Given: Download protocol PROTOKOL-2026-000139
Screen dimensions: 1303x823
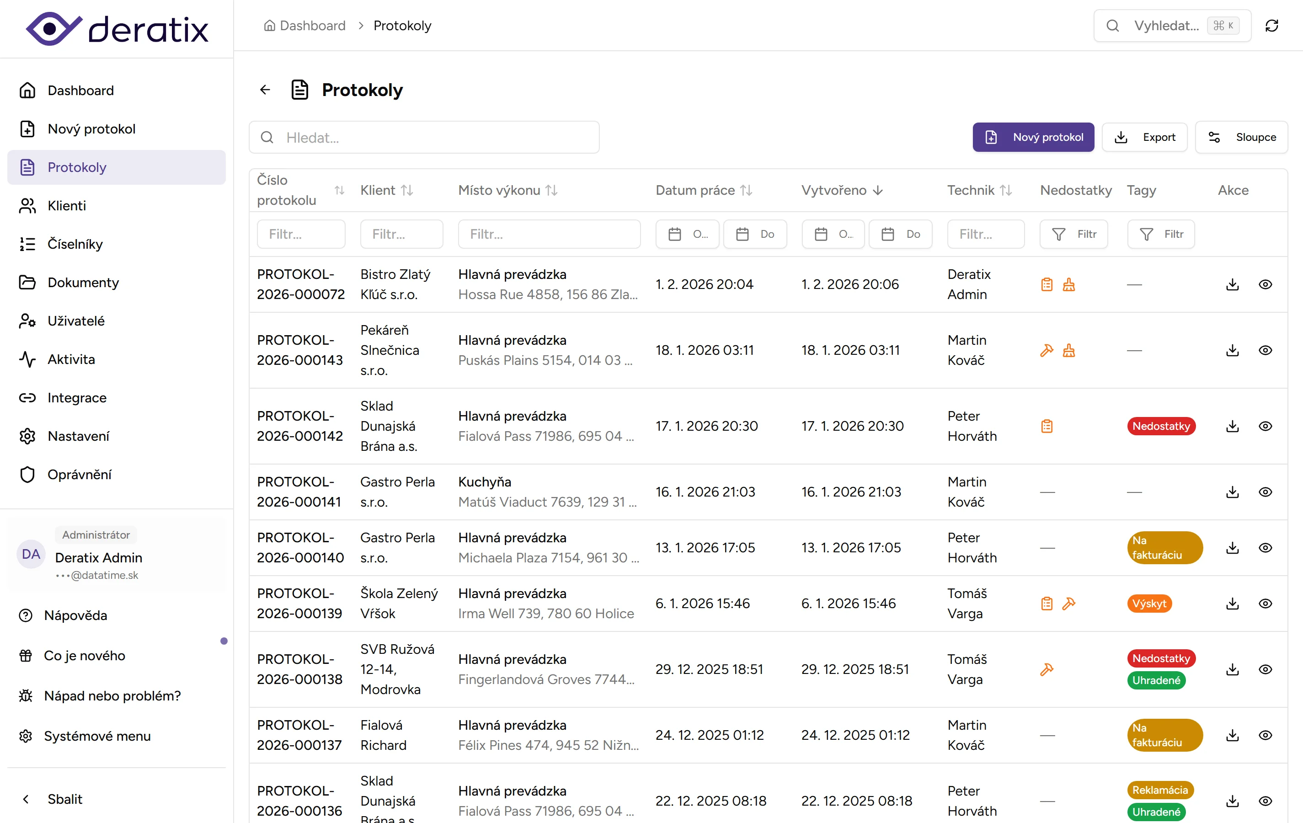Looking at the screenshot, I should [1232, 604].
